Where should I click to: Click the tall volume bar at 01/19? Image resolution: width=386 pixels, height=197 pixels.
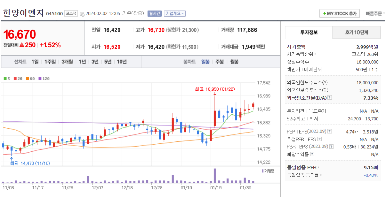coord(215,175)
